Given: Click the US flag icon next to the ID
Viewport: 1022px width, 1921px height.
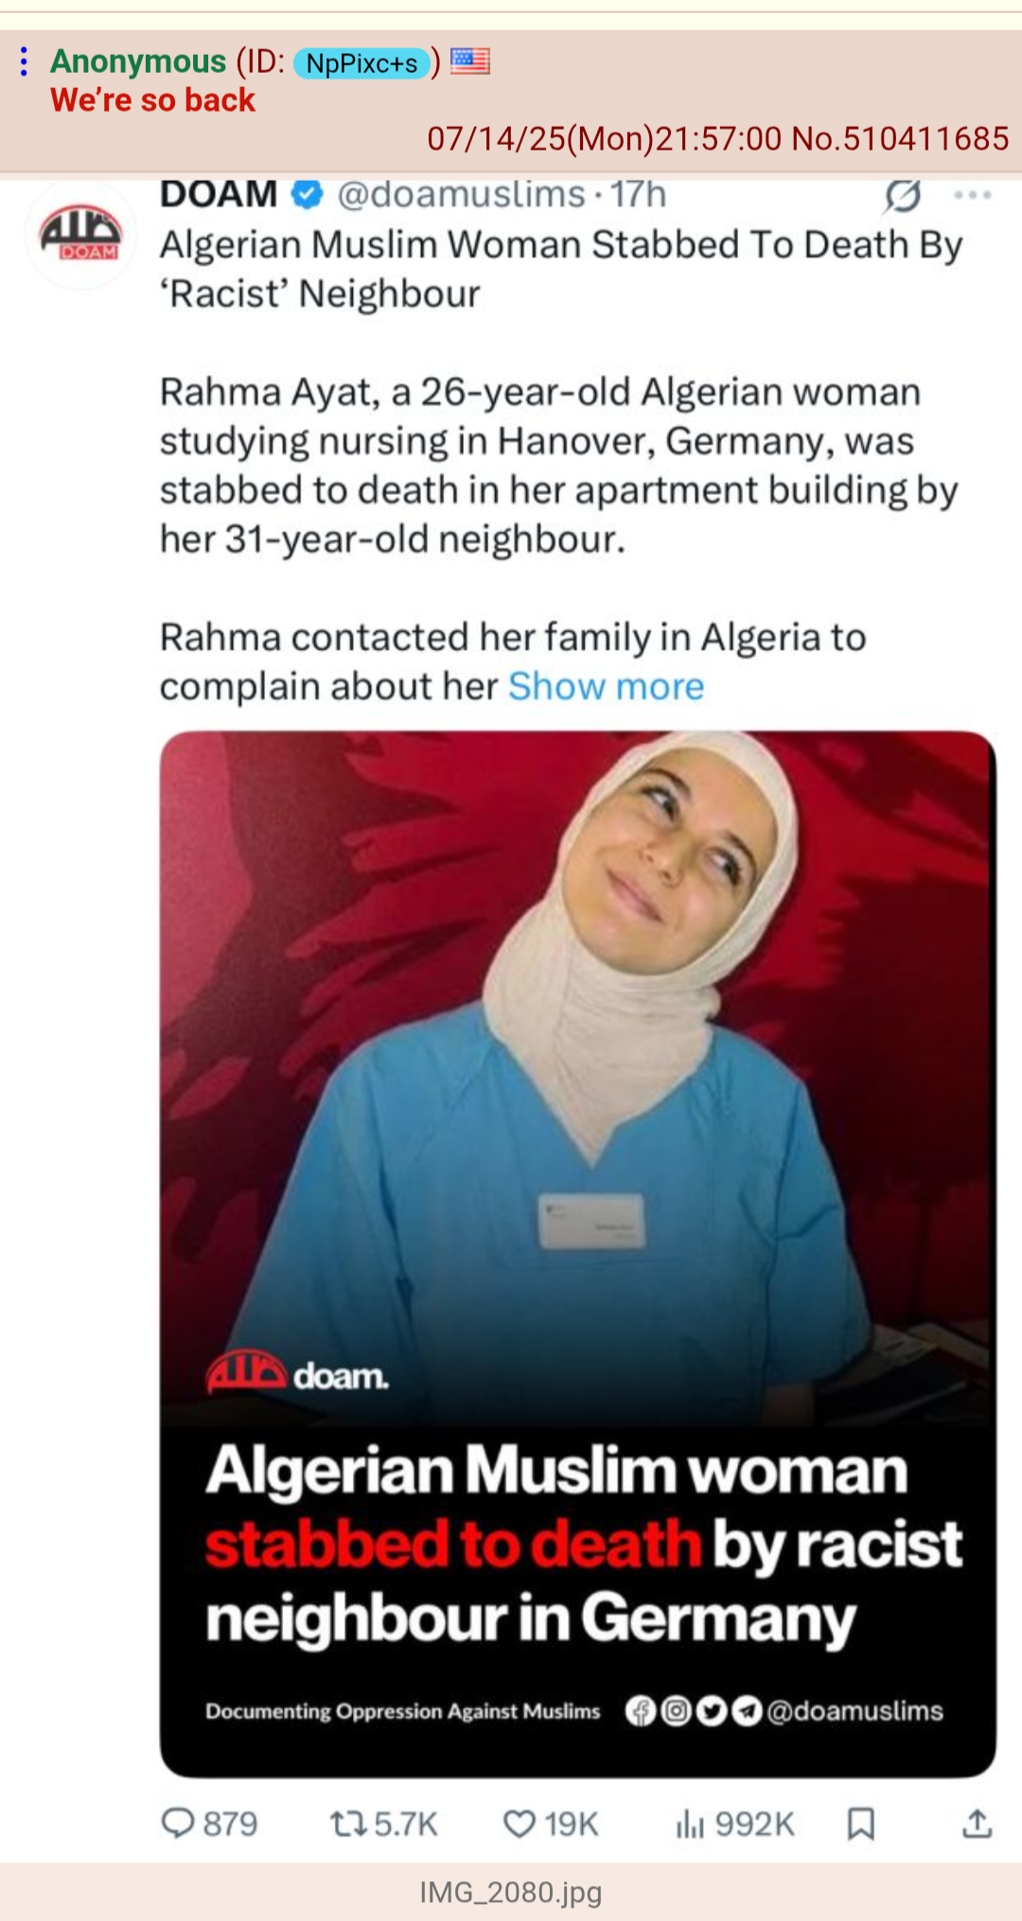Looking at the screenshot, I should coord(470,62).
